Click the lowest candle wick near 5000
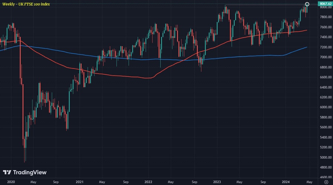The width and height of the screenshot is (333, 185). (x=25, y=159)
